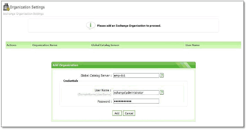Select the User Name column header
This screenshot has width=247, height=130.
click(192, 45)
